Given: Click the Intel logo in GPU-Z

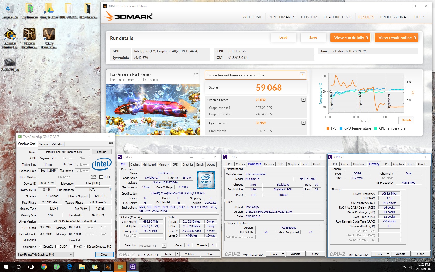Looking at the screenshot, I should pyautogui.click(x=102, y=164).
